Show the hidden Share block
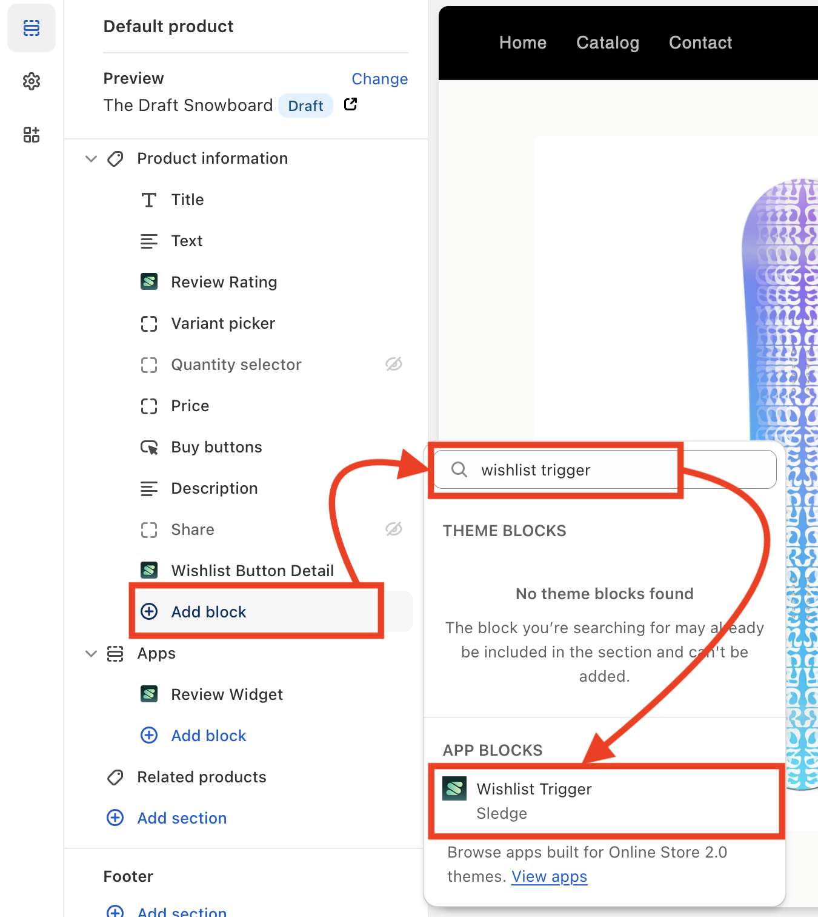818x917 pixels. [x=394, y=529]
